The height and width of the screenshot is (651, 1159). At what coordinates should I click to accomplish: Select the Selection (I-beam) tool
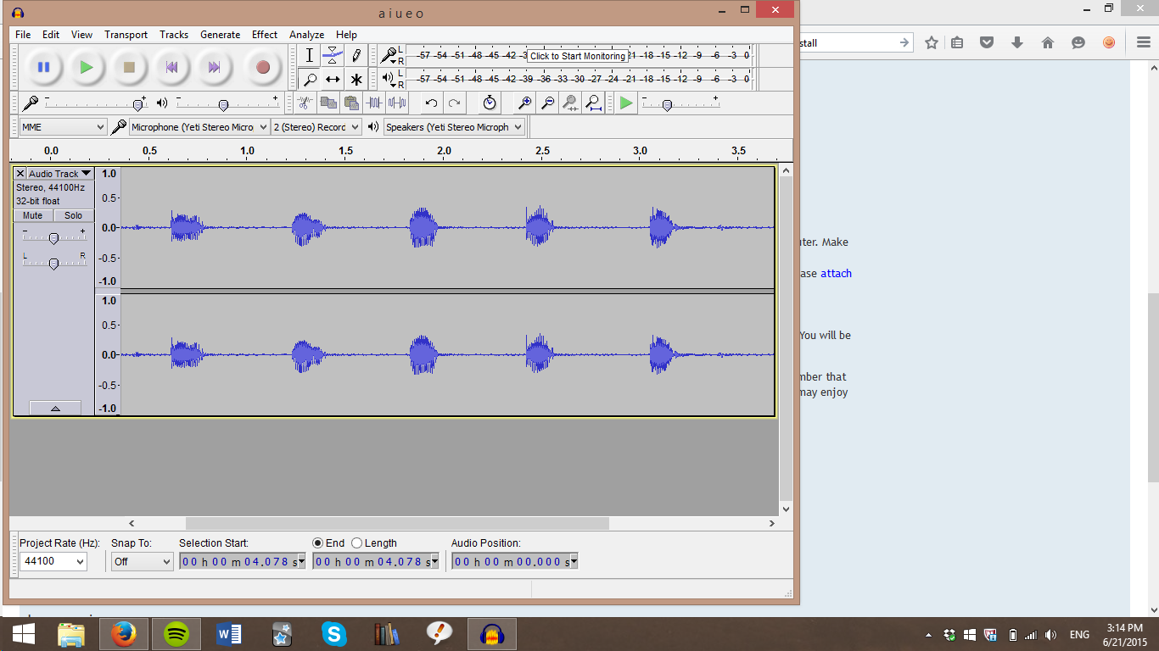pyautogui.click(x=310, y=55)
